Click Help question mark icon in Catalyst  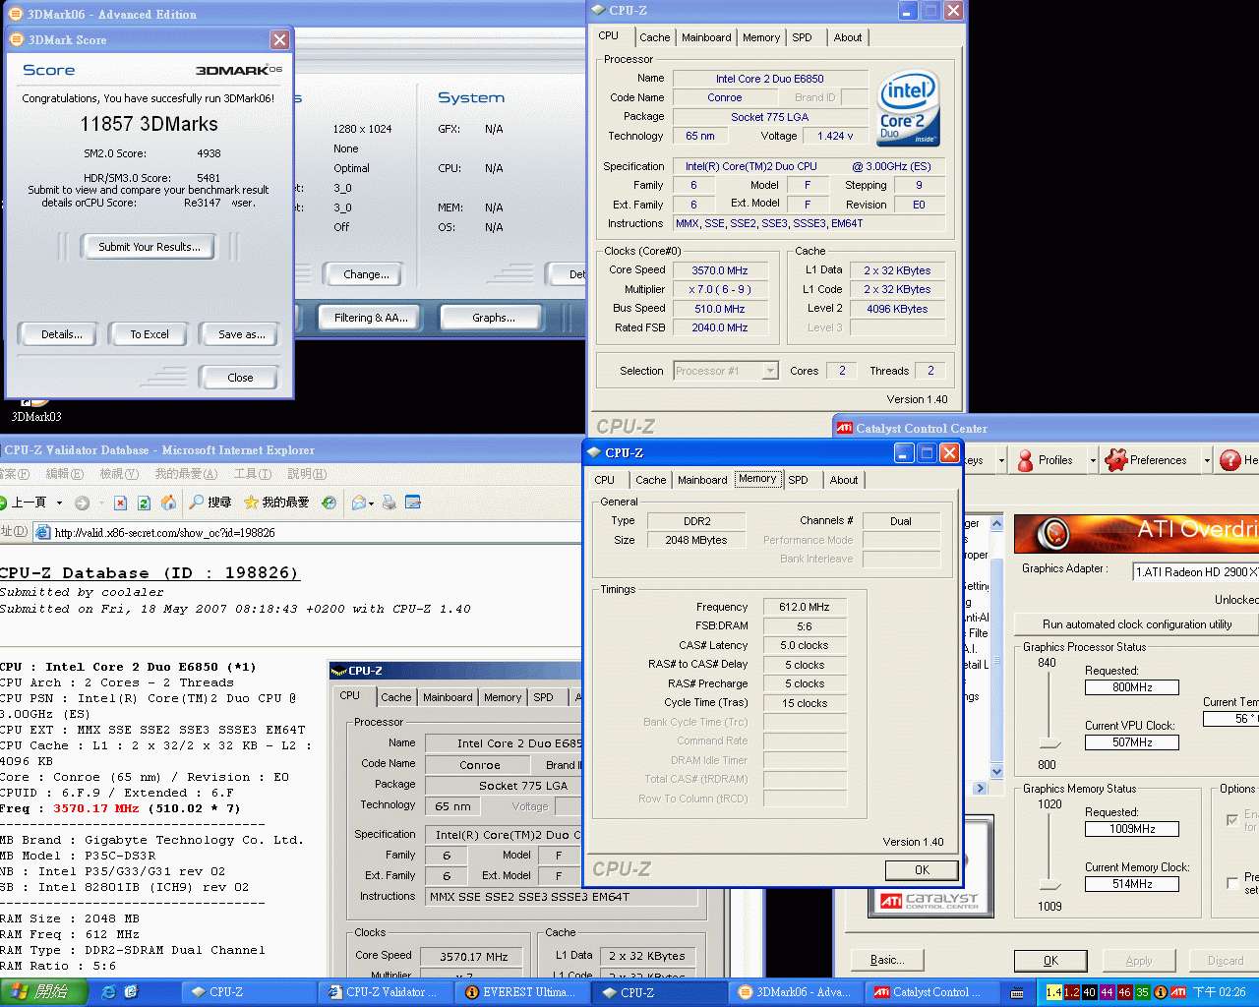point(1229,460)
